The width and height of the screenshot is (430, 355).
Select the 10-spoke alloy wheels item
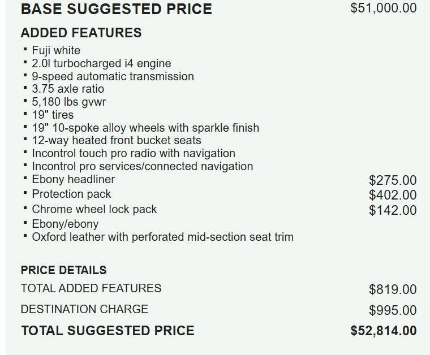click(145, 128)
